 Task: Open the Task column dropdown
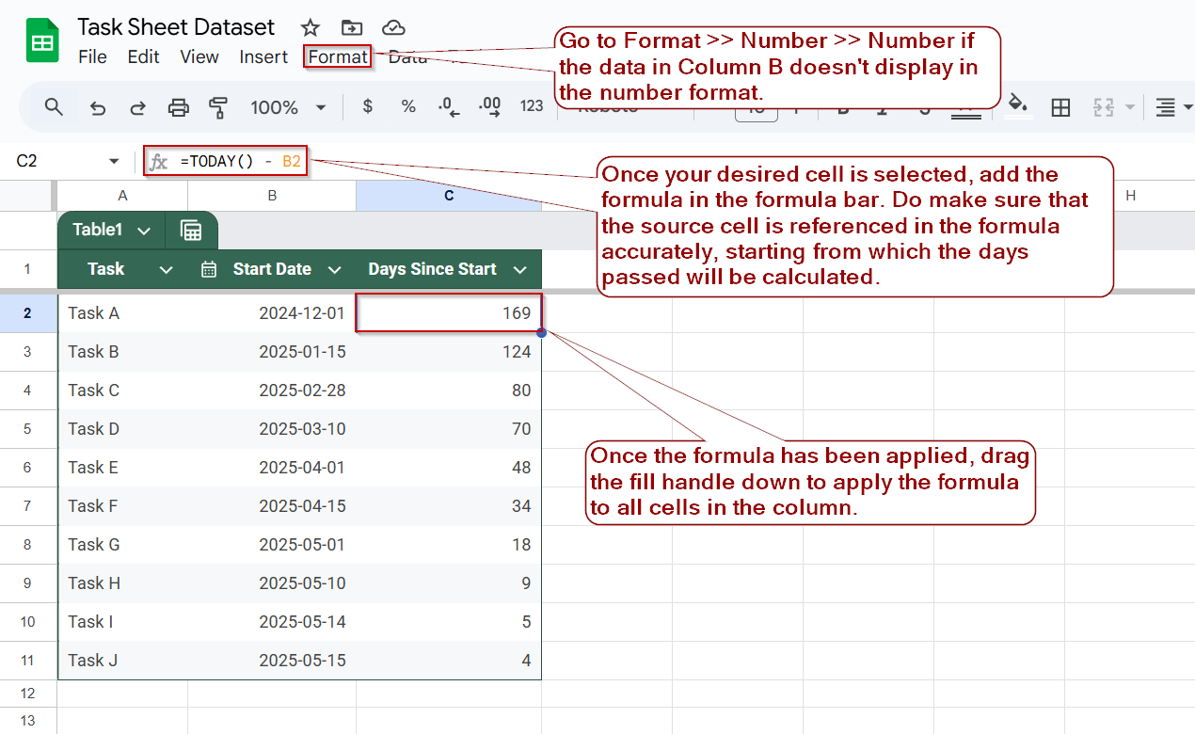pos(167,270)
